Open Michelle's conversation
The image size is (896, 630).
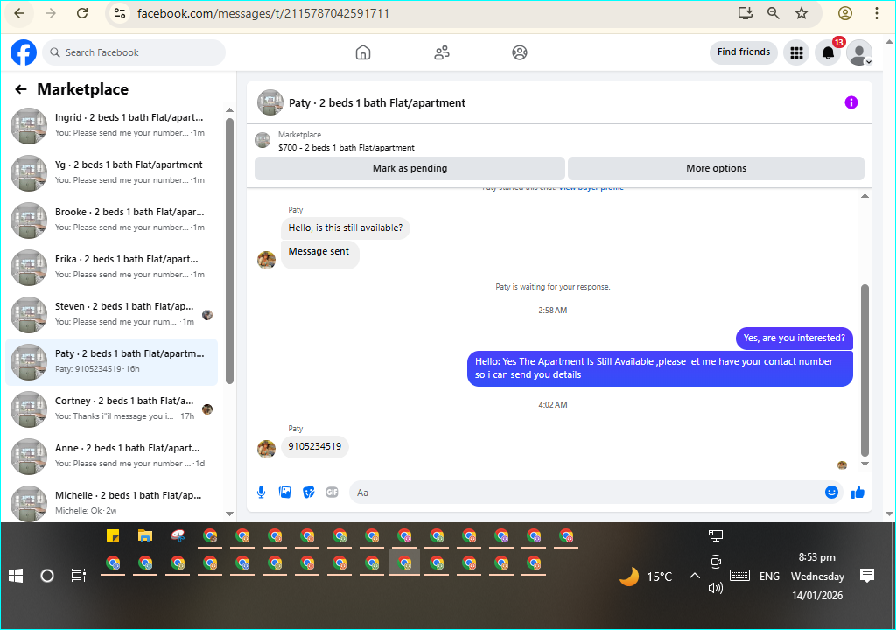click(x=112, y=503)
